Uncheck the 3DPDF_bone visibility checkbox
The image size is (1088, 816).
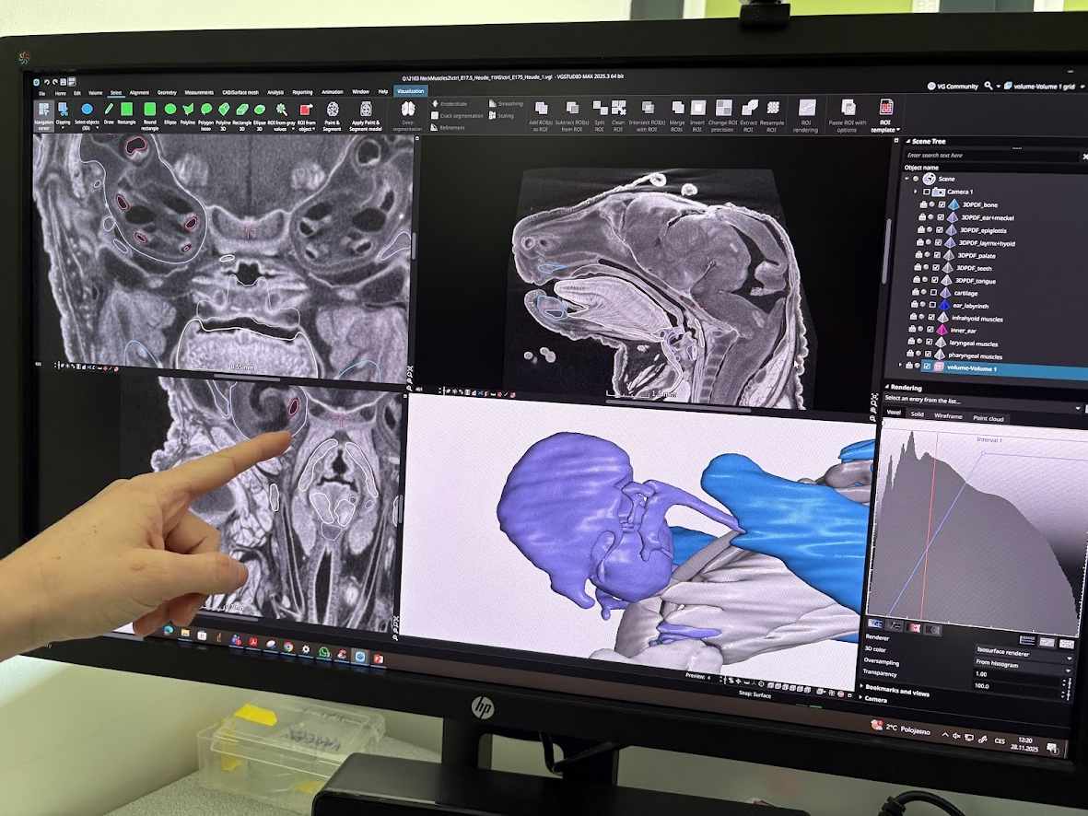tap(940, 204)
